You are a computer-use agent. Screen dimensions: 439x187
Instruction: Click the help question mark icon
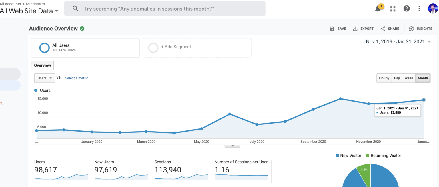click(406, 9)
